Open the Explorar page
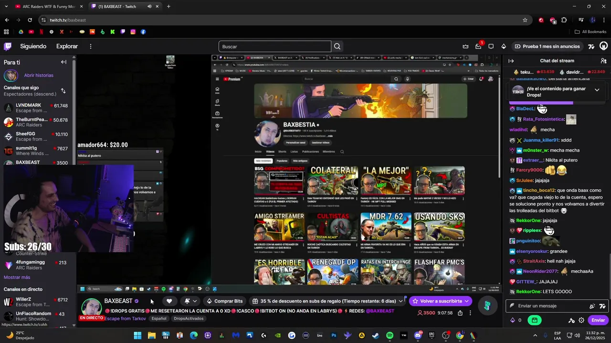 click(67, 46)
